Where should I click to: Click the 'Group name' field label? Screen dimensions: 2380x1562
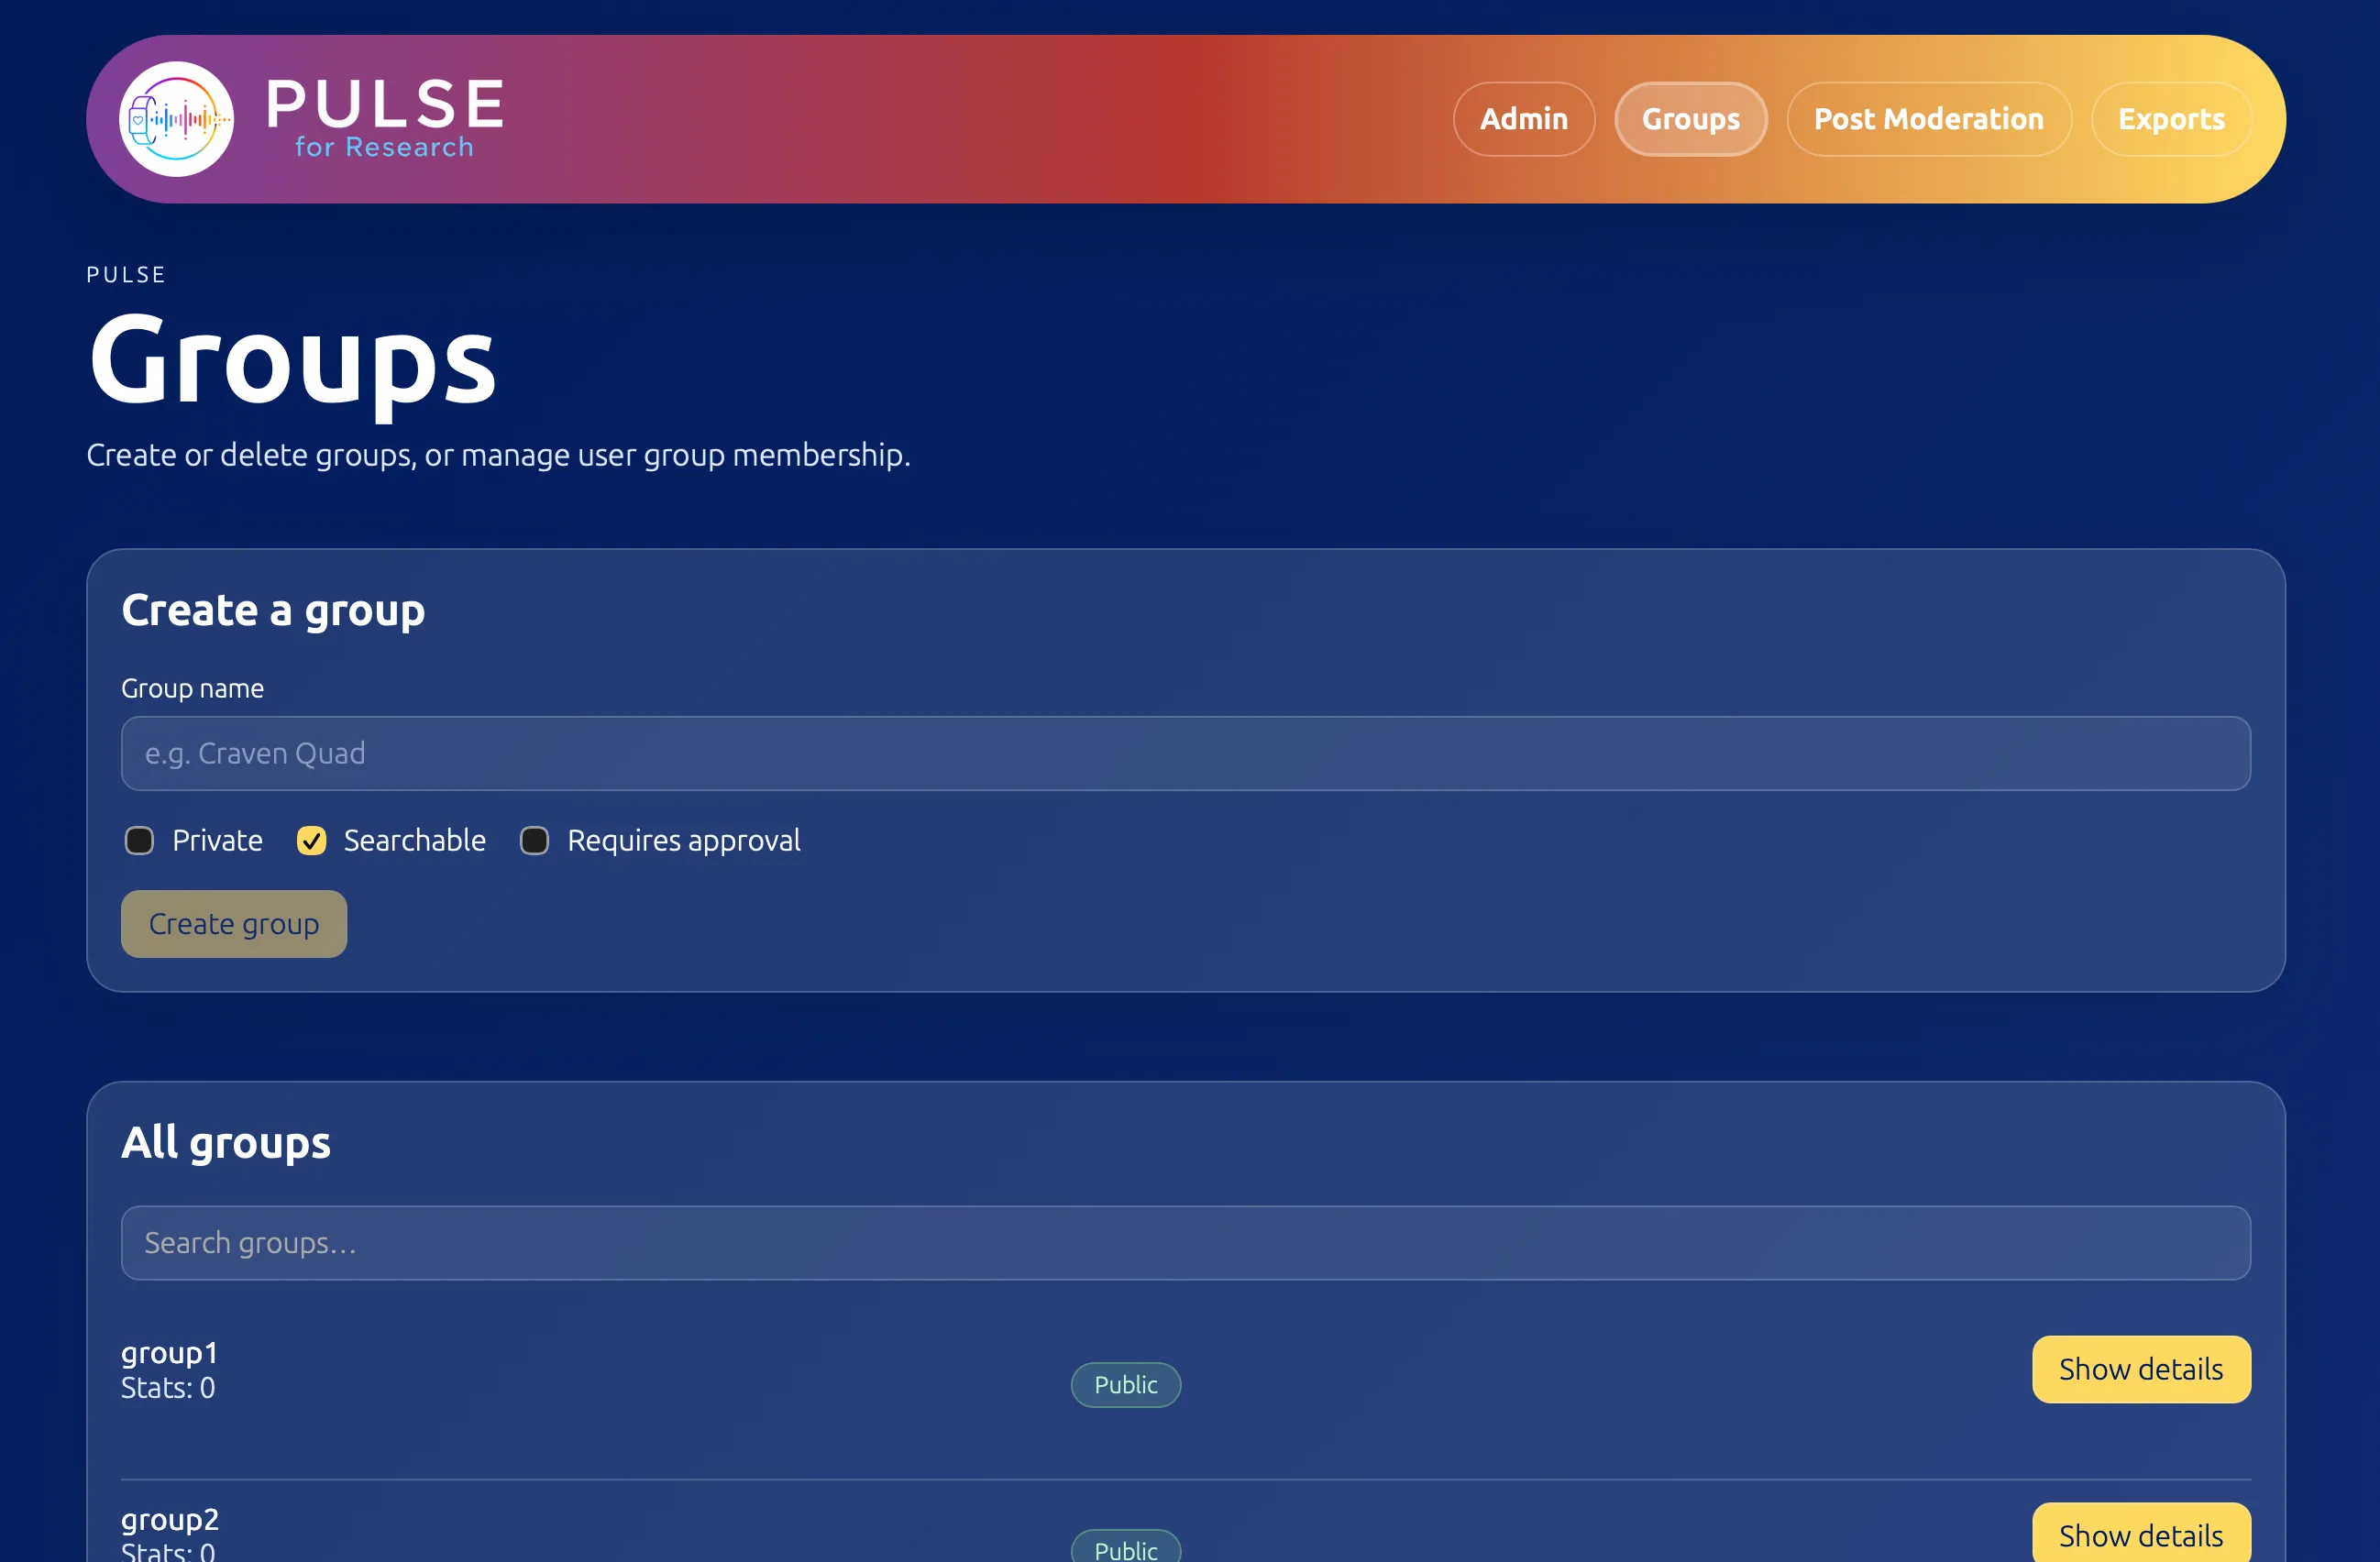(x=192, y=688)
